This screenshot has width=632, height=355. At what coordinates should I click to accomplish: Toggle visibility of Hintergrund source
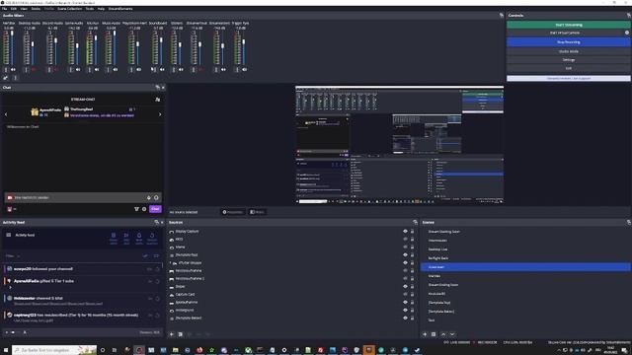[405, 310]
